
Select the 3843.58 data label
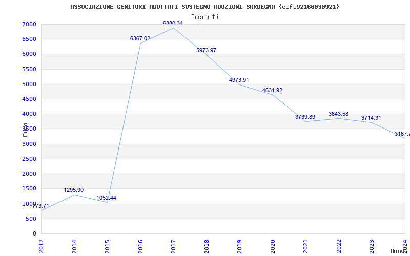[x=339, y=114]
